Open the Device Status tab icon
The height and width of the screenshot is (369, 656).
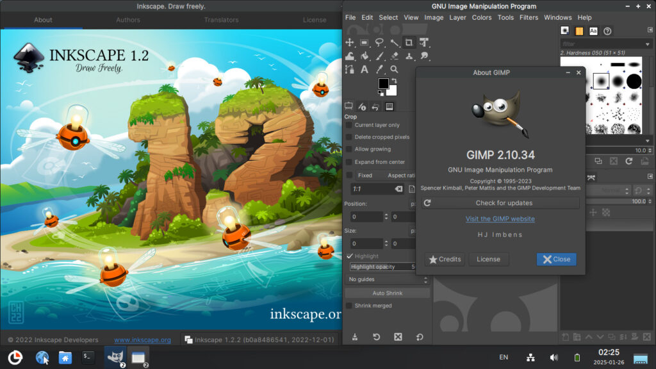tap(362, 106)
